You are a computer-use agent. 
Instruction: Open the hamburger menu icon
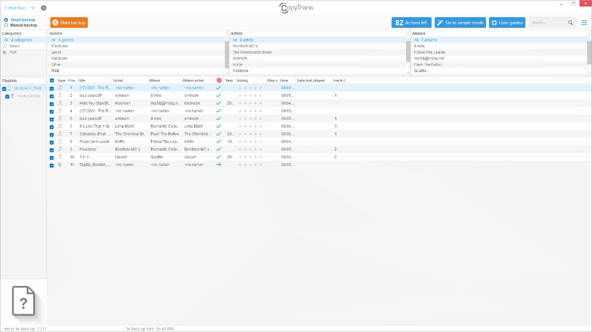pyautogui.click(x=584, y=22)
